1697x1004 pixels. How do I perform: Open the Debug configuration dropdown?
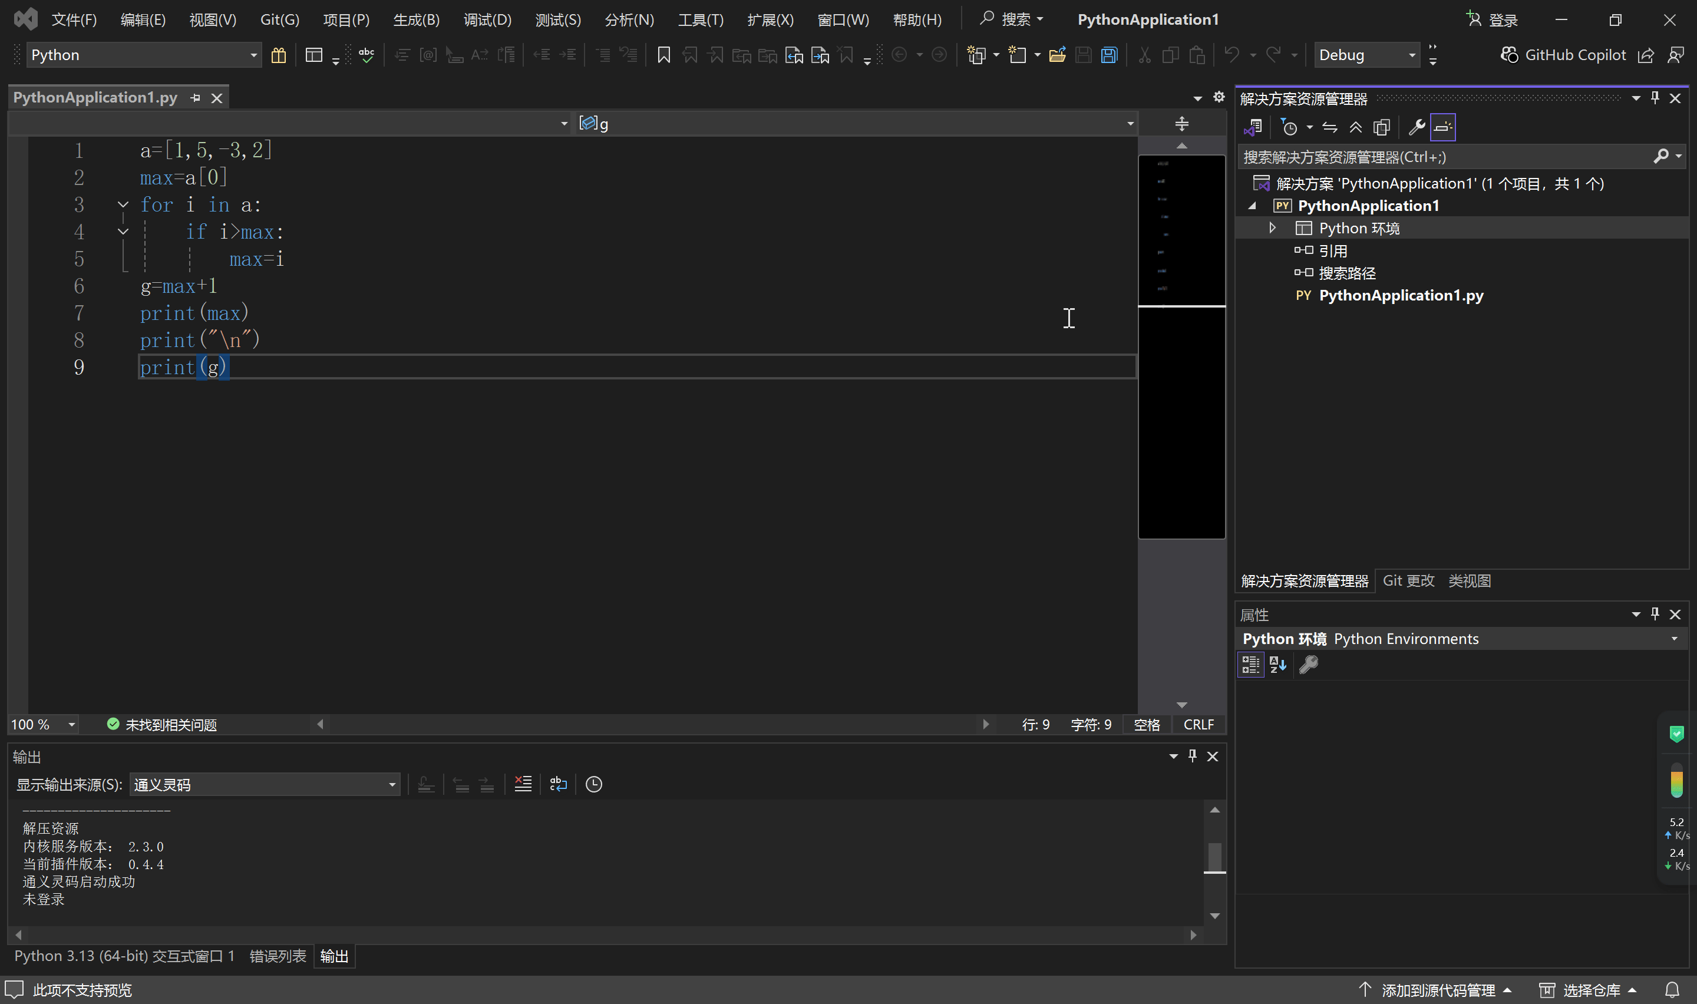1367,55
